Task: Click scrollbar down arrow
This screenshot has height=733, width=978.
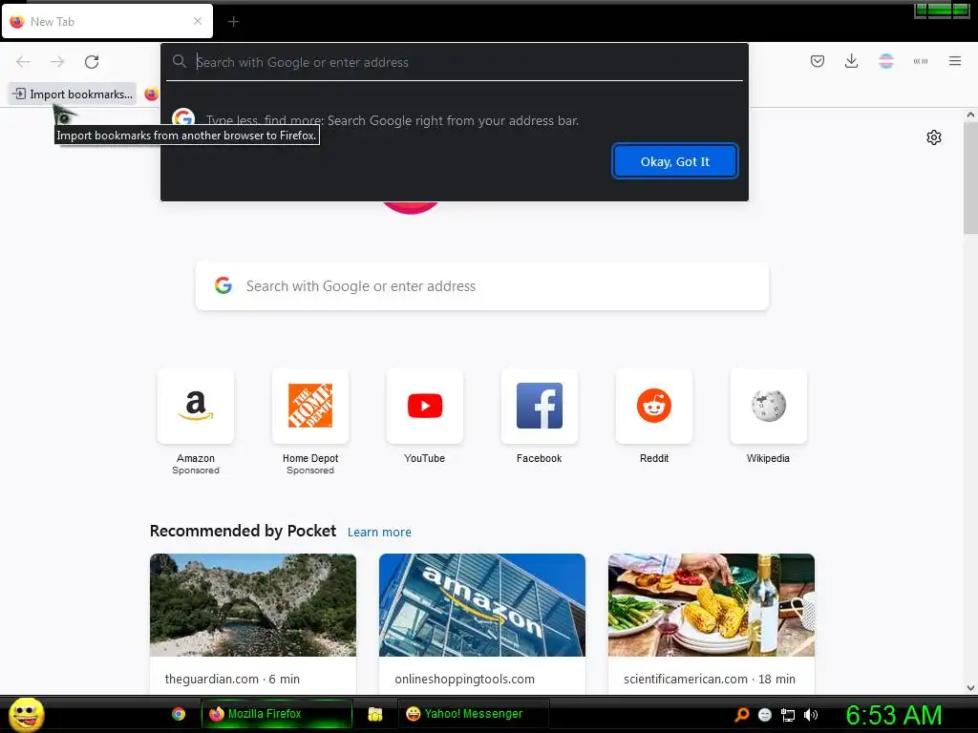Action: [970, 687]
